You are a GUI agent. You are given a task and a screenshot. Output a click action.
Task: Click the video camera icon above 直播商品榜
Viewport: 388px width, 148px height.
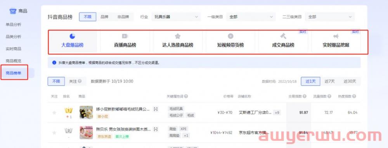pos(125,36)
